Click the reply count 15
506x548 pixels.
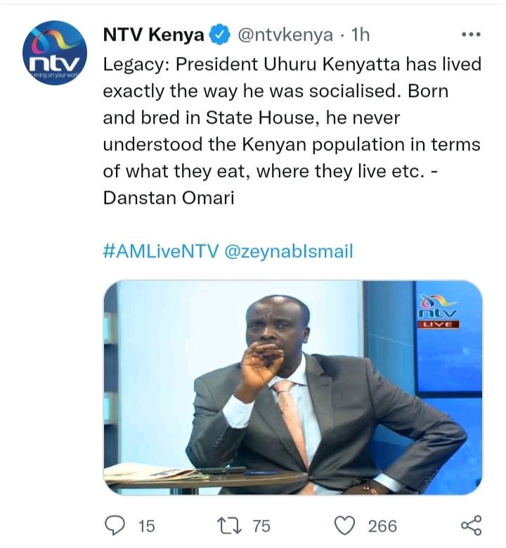pos(147,525)
